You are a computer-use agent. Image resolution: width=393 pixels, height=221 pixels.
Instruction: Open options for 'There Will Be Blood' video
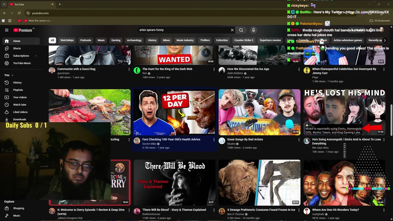(214, 210)
